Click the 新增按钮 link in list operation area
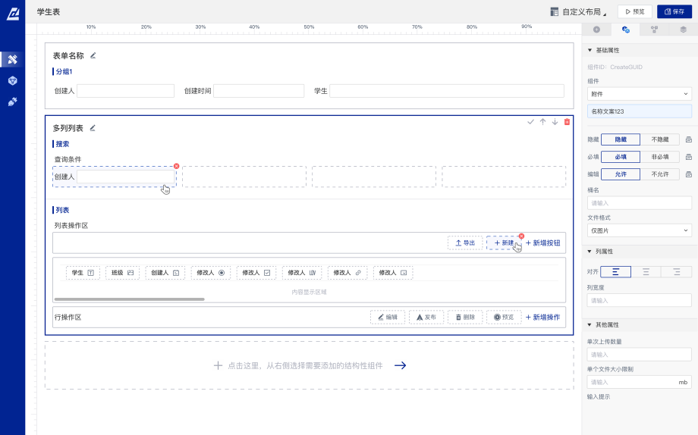 (x=543, y=243)
